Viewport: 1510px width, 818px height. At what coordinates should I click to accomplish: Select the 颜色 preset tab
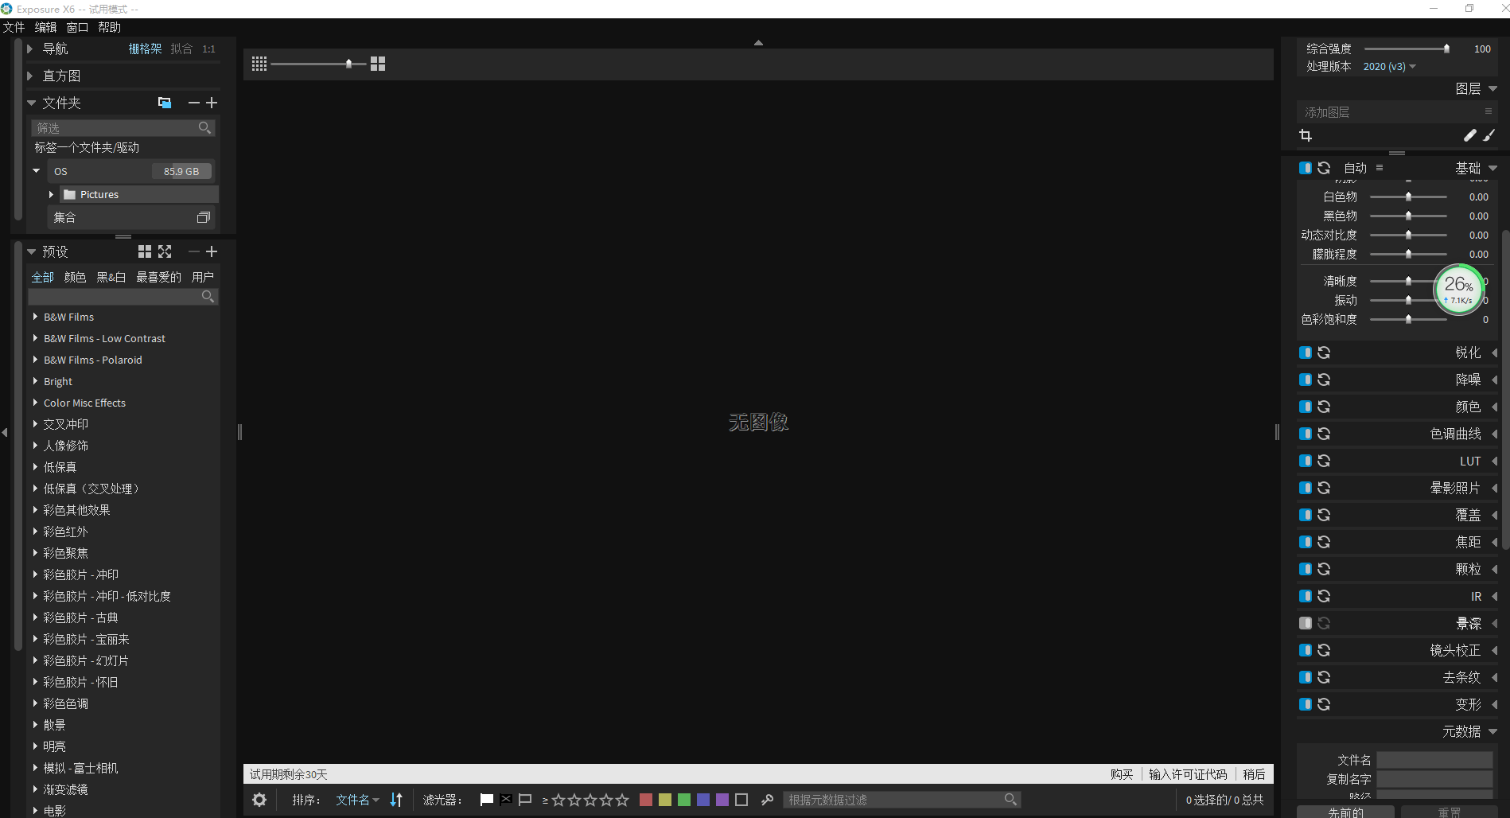point(75,277)
